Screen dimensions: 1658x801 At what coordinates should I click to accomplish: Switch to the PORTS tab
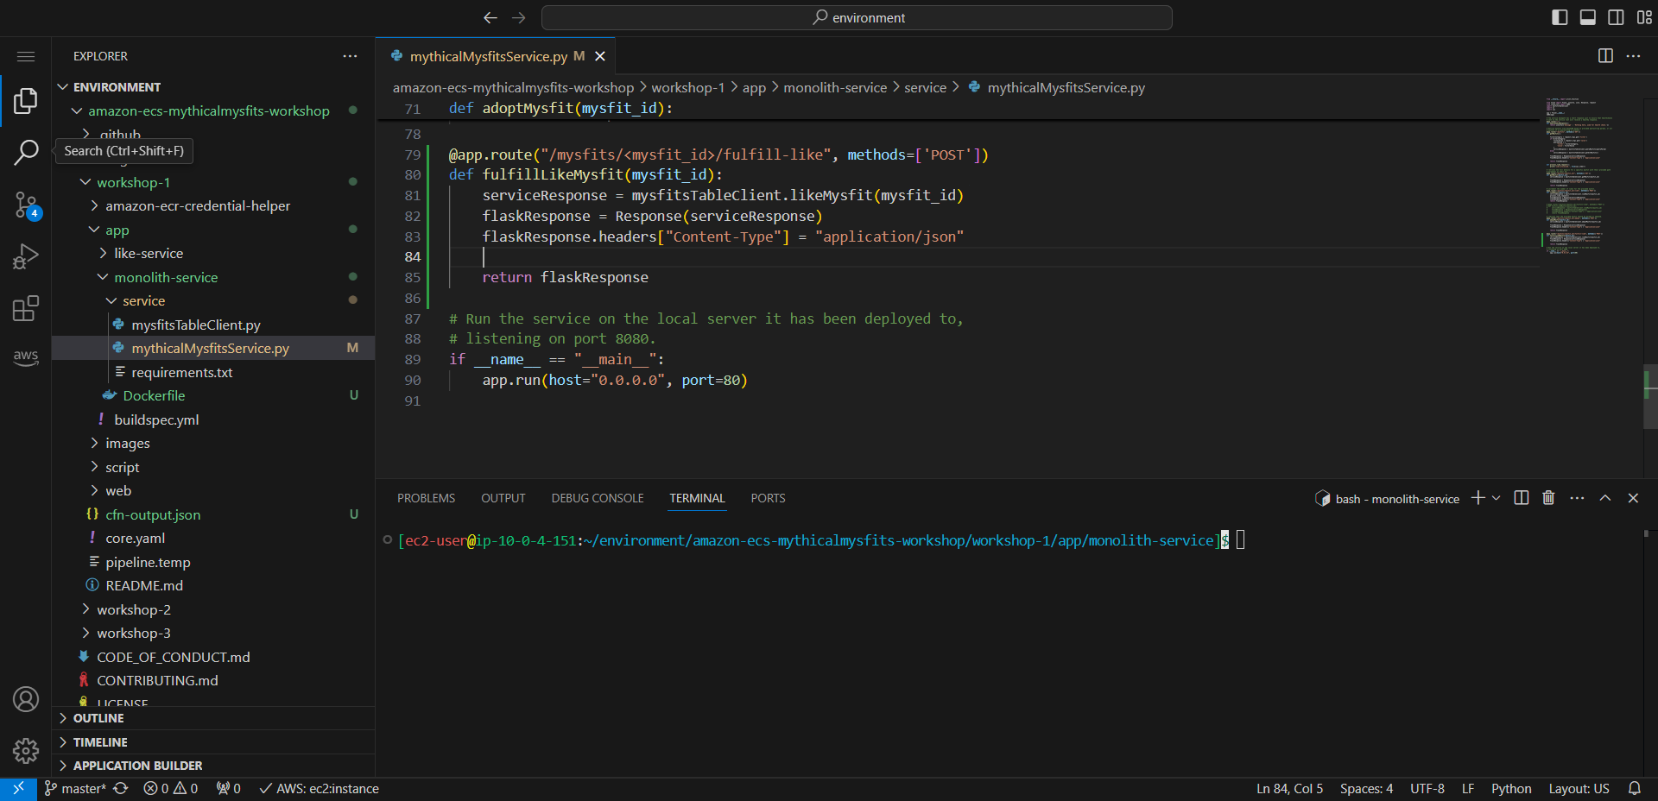pos(768,498)
